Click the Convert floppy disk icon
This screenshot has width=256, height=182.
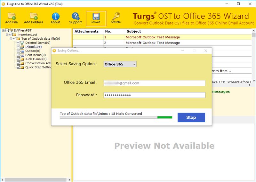click(x=96, y=16)
